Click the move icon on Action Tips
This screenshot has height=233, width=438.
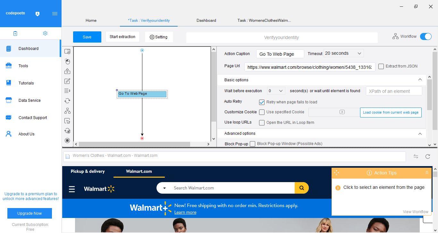click(336, 173)
